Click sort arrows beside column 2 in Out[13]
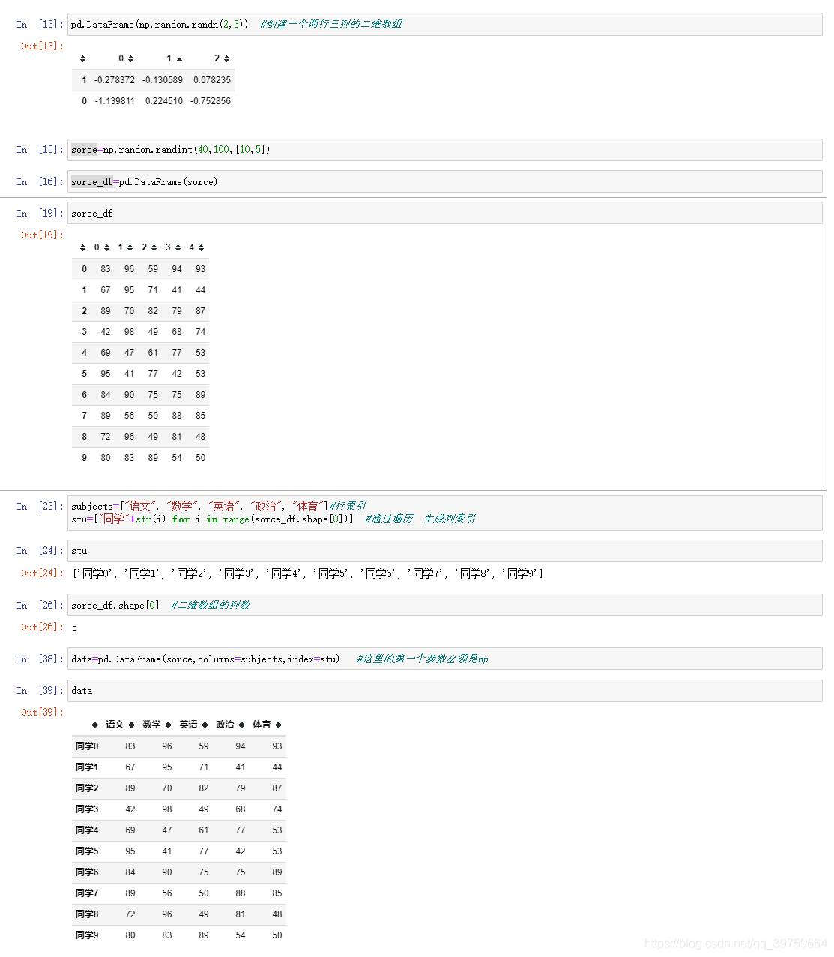Screen dimensions: 834x957 (226, 58)
